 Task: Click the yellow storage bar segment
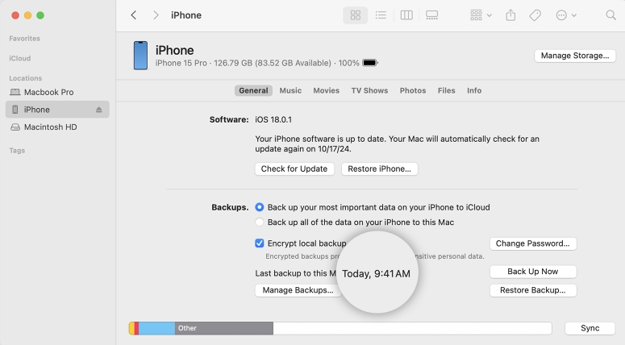click(x=131, y=328)
